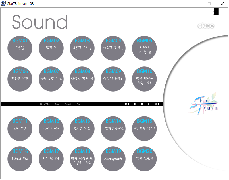Image resolution: width=229 pixels, height=180 pixels.
Task: Select the BGM08 circle
Action: click(82, 79)
